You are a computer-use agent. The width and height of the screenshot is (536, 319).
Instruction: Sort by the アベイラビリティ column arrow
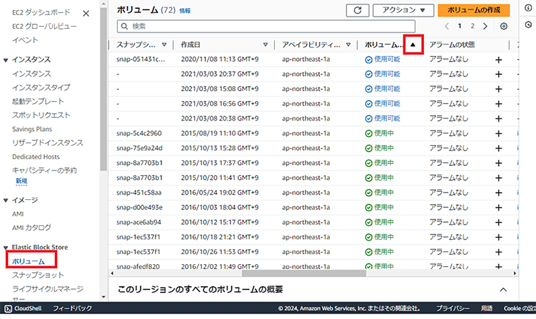348,45
